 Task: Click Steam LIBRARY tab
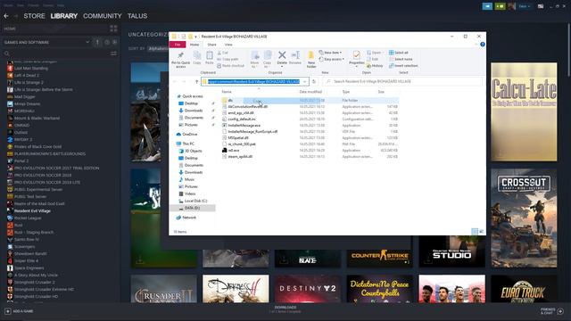pyautogui.click(x=63, y=16)
